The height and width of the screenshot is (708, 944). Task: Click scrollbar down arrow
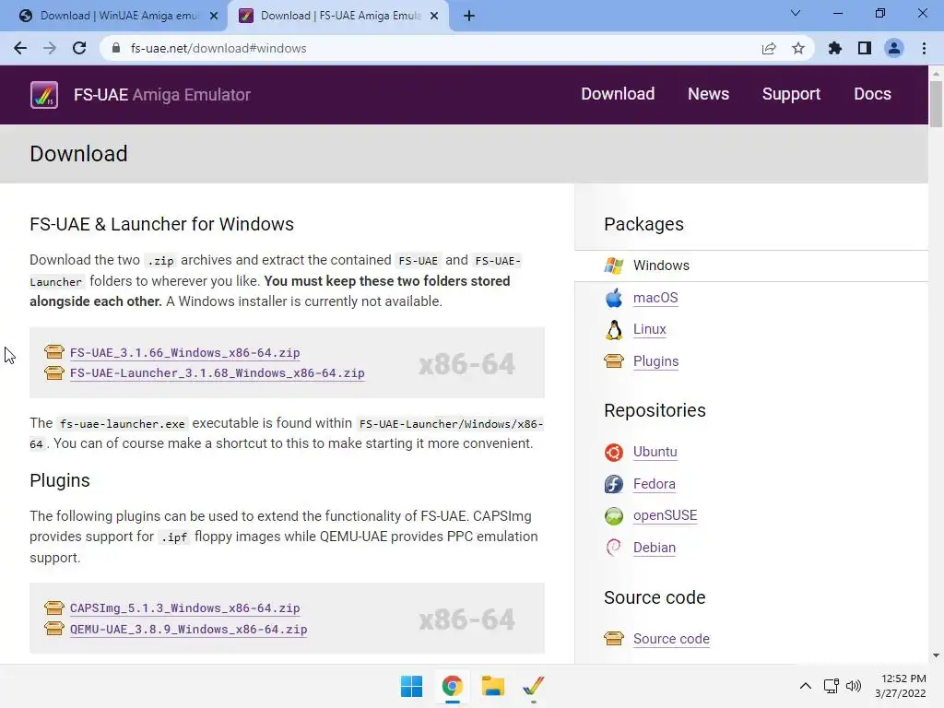coord(936,655)
